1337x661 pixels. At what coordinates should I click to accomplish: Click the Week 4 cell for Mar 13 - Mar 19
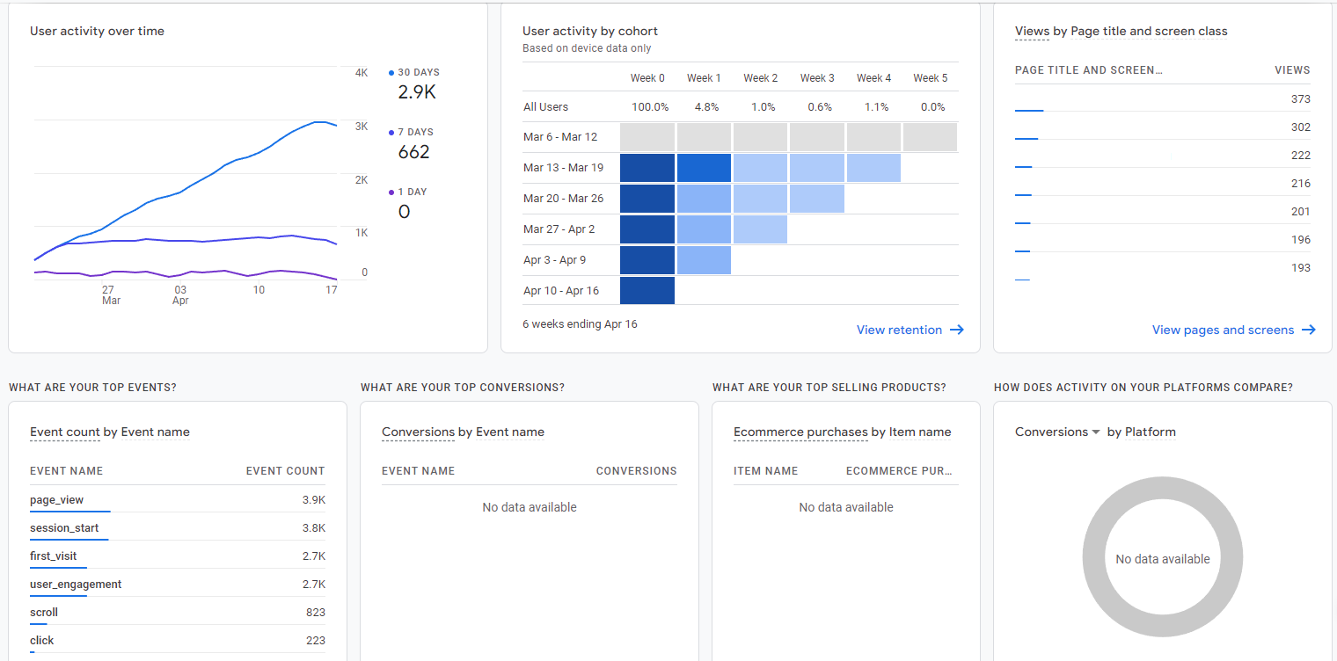[x=873, y=168]
